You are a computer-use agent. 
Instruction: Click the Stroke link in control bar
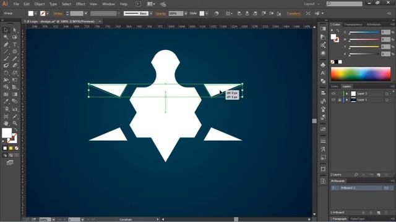pyautogui.click(x=58, y=14)
